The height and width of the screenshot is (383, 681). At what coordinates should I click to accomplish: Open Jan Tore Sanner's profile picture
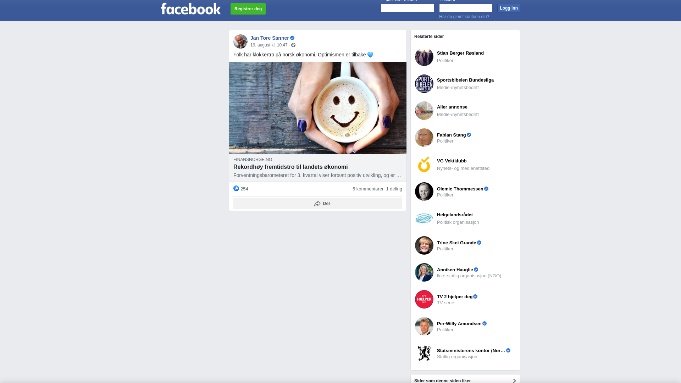[240, 41]
